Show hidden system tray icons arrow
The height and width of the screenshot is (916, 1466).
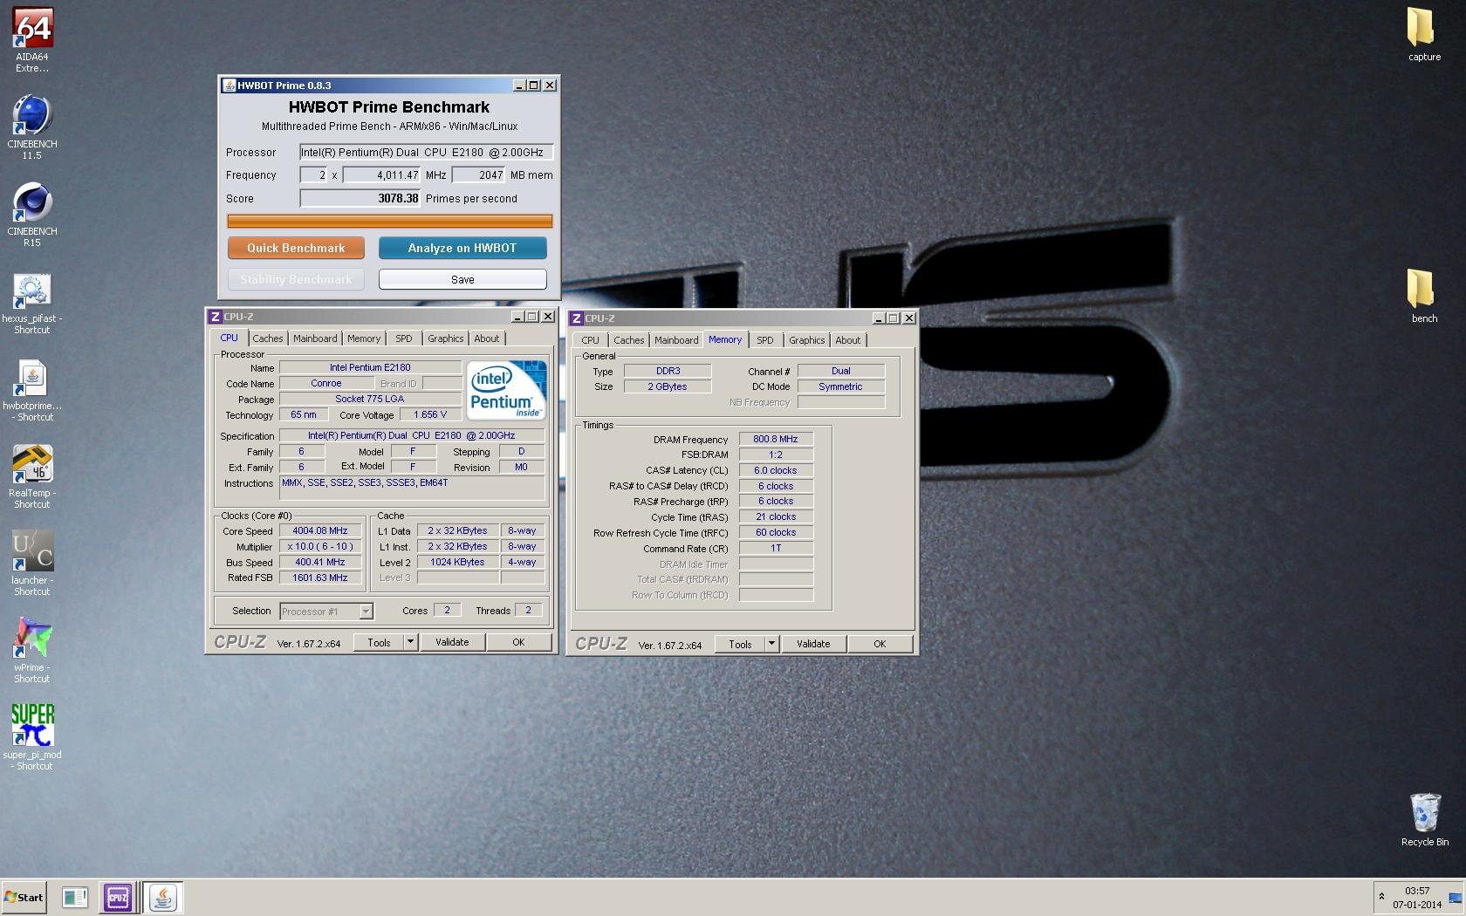tap(1381, 897)
